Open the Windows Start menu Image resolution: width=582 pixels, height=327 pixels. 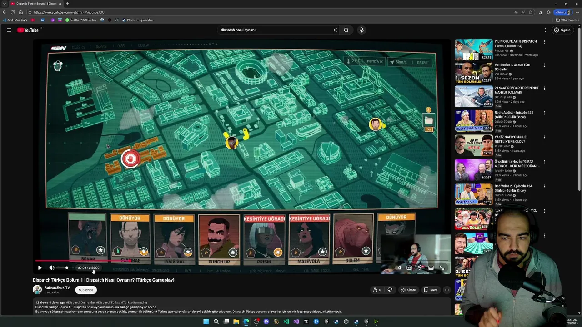point(206,322)
